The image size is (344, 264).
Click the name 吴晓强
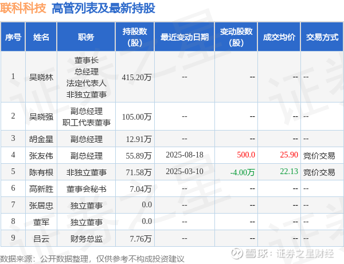pyautogui.click(x=41, y=117)
